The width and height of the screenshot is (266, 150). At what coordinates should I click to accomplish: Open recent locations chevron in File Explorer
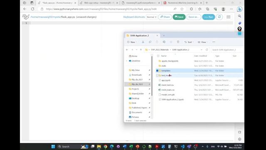(137, 50)
